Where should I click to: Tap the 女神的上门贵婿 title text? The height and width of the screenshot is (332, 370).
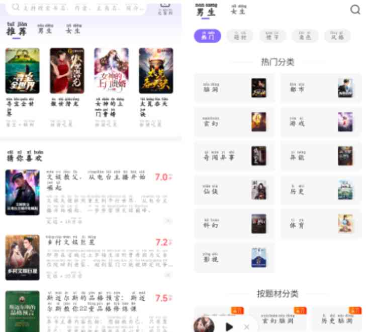pos(109,107)
